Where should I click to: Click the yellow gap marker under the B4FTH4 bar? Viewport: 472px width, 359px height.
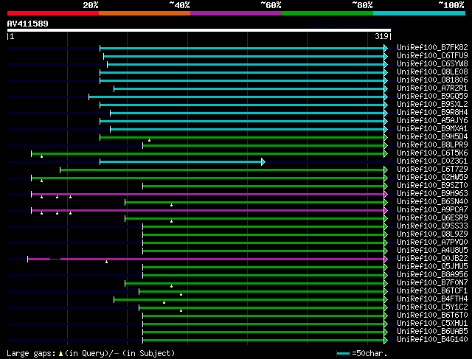click(x=164, y=302)
